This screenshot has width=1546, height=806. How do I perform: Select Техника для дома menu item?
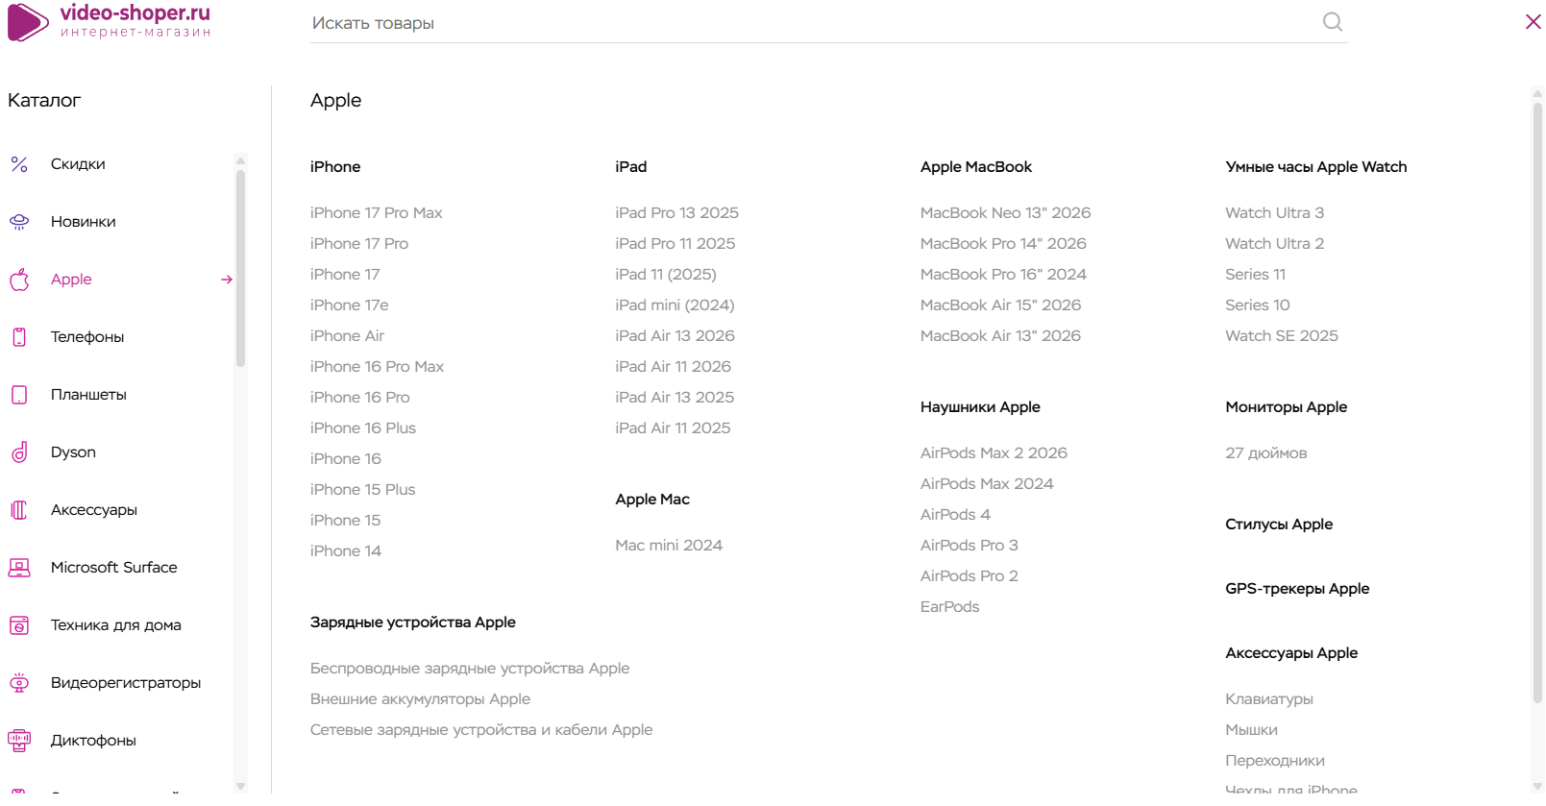coord(116,625)
